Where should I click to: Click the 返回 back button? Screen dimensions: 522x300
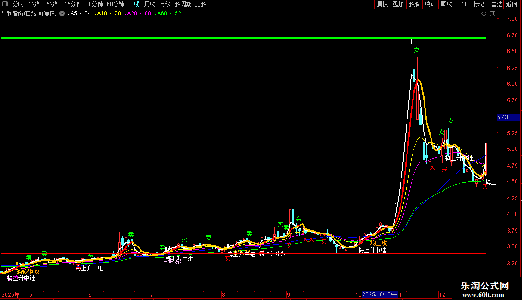pyautogui.click(x=512, y=4)
